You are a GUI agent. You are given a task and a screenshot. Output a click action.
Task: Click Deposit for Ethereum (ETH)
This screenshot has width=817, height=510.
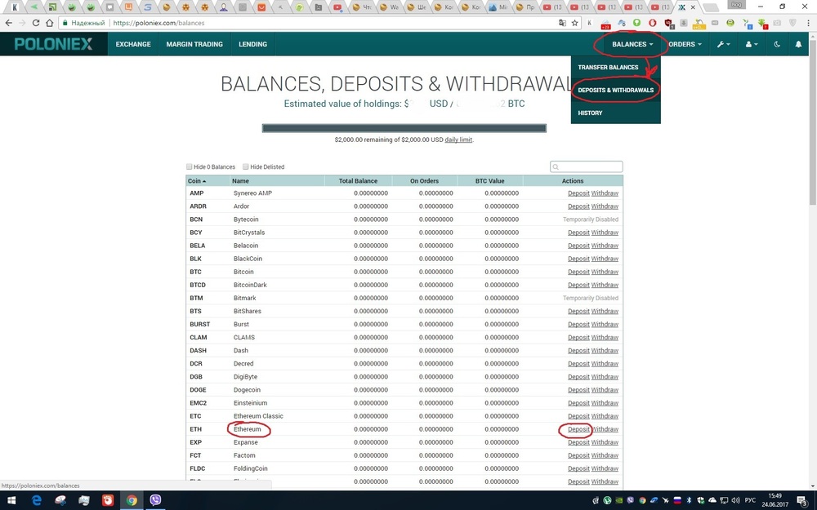pyautogui.click(x=578, y=429)
